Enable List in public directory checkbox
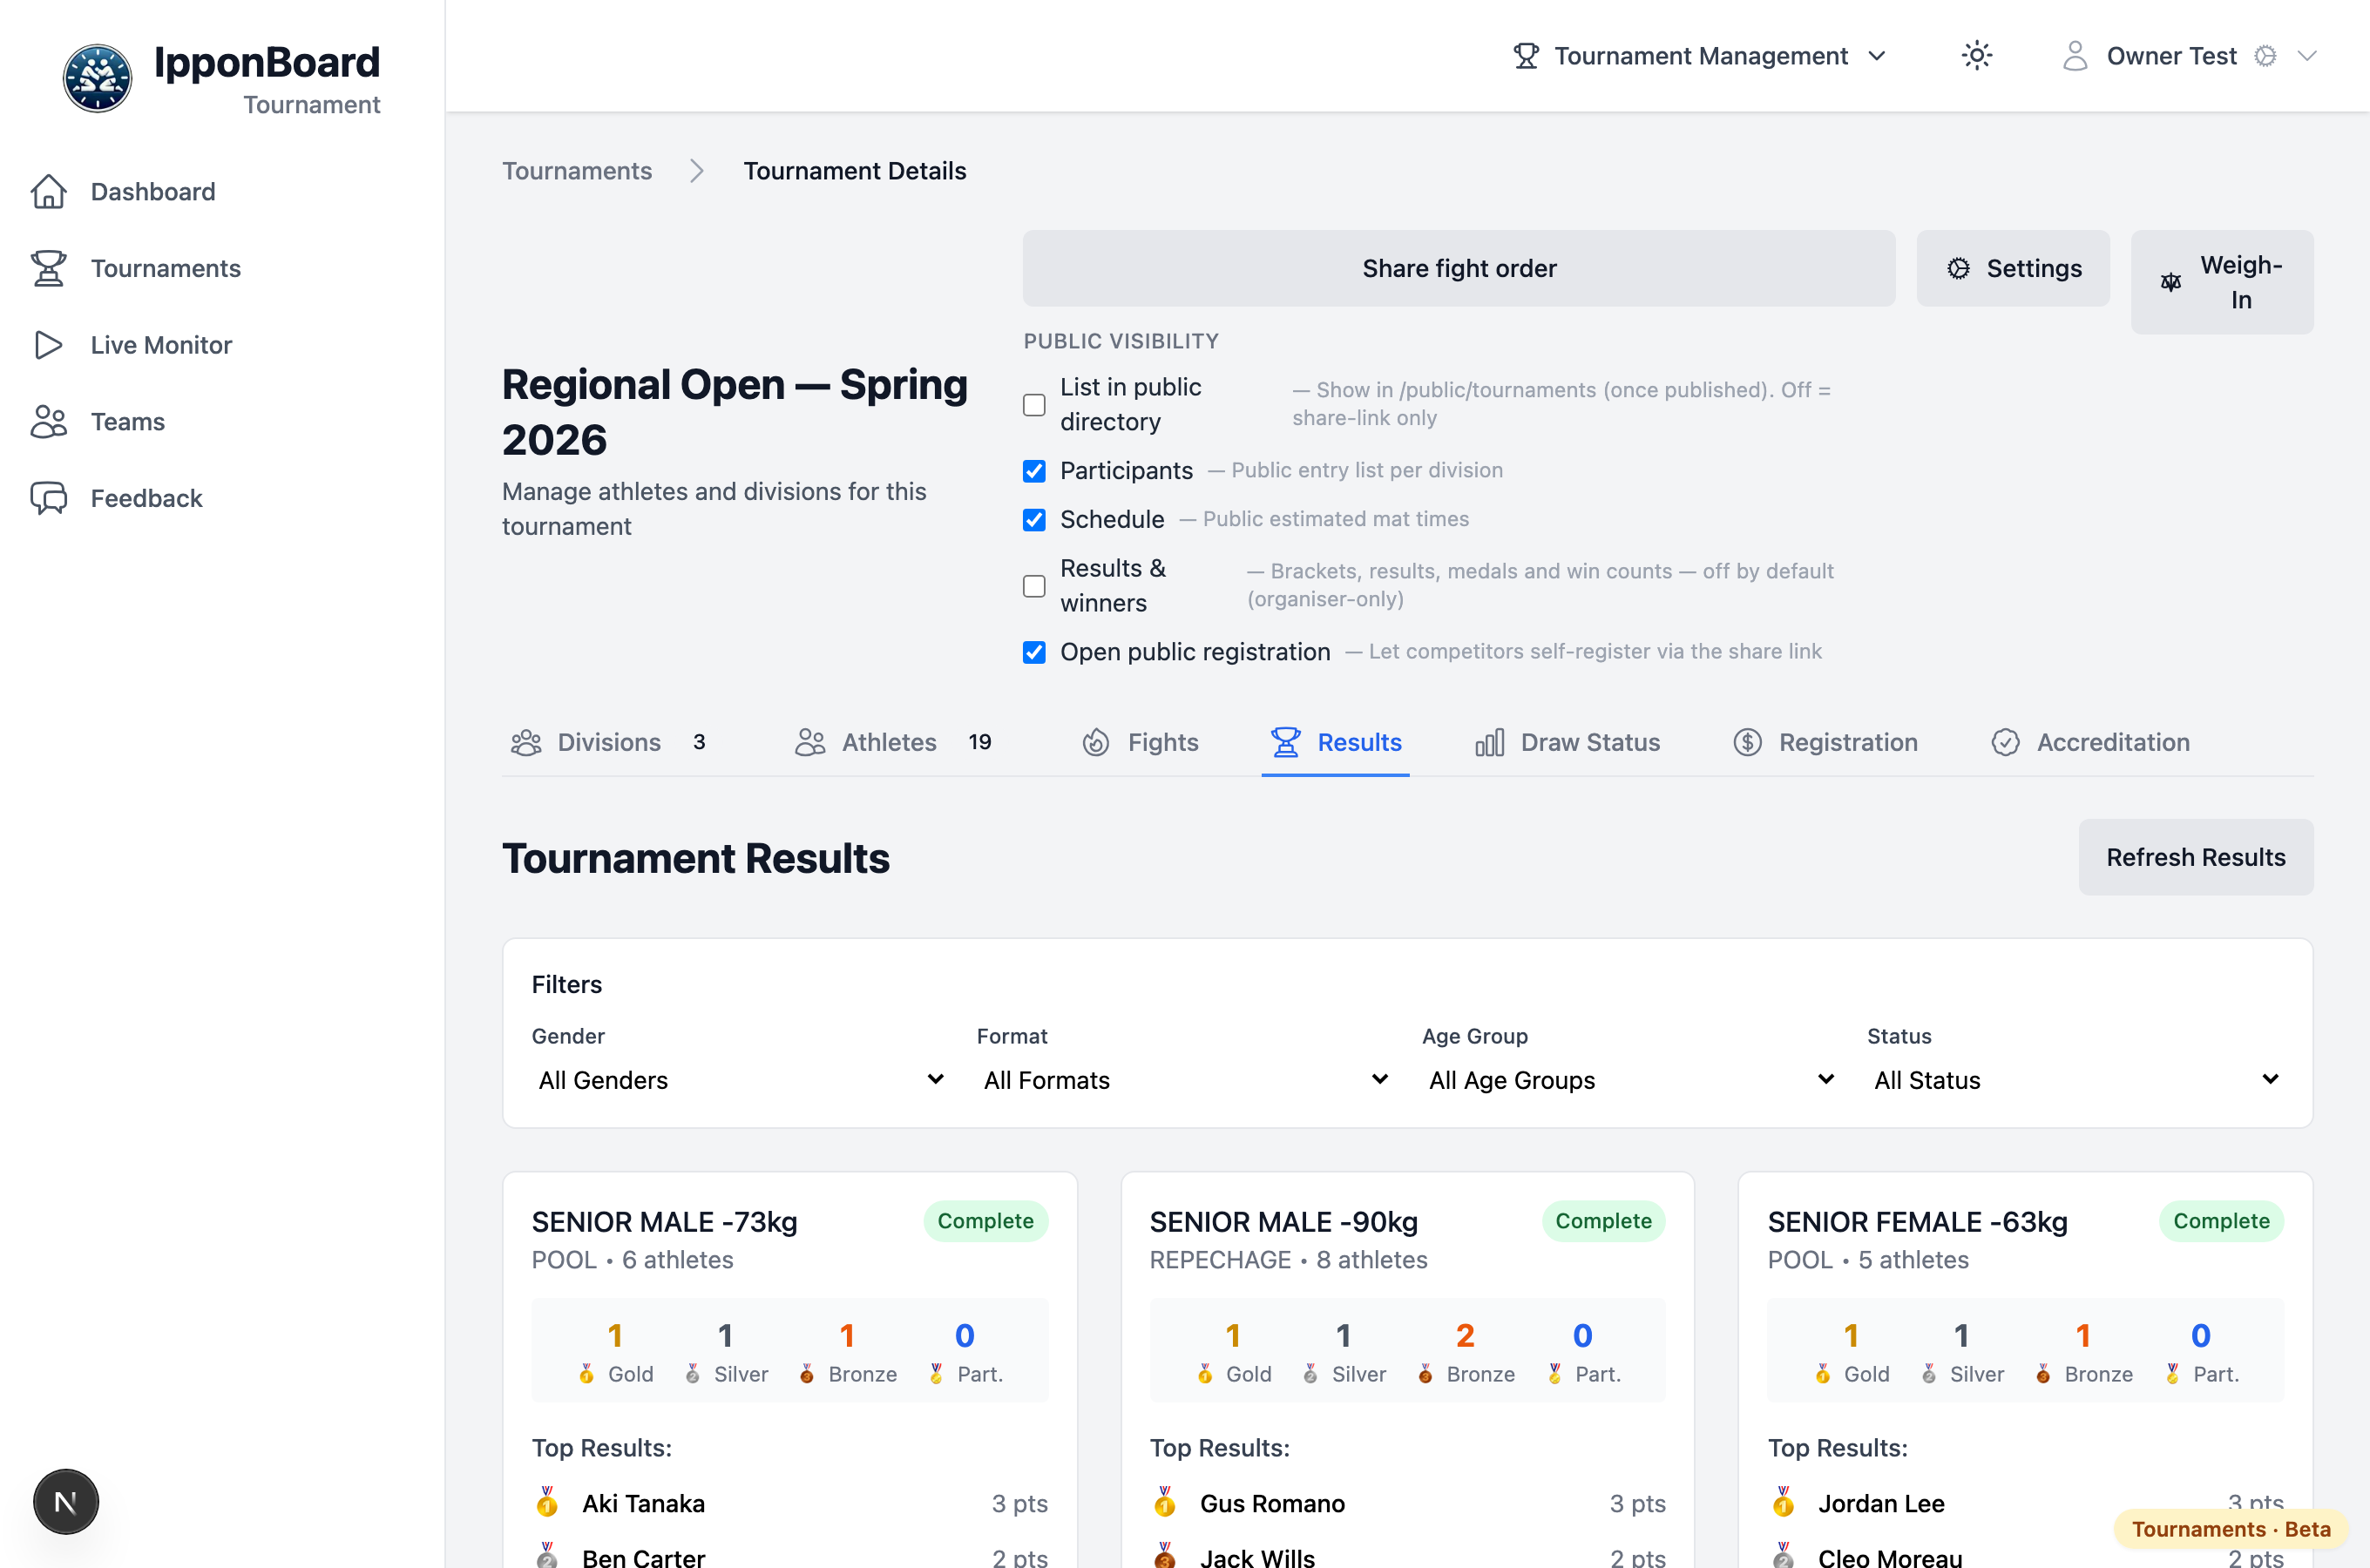Image resolution: width=2370 pixels, height=1568 pixels. pyautogui.click(x=1034, y=405)
